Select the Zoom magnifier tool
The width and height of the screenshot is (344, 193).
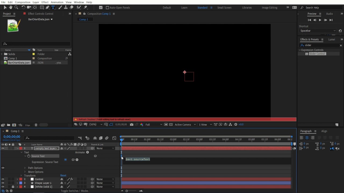click(x=16, y=8)
